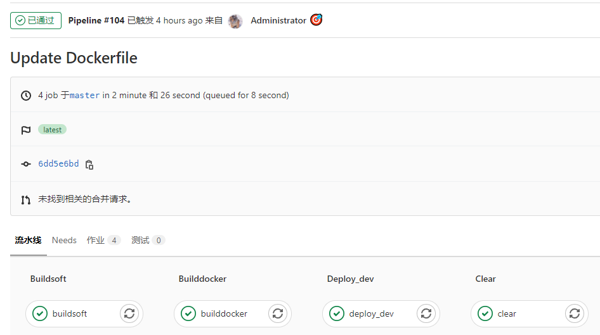
Task: Click the Administrator status emoji
Action: coord(316,20)
